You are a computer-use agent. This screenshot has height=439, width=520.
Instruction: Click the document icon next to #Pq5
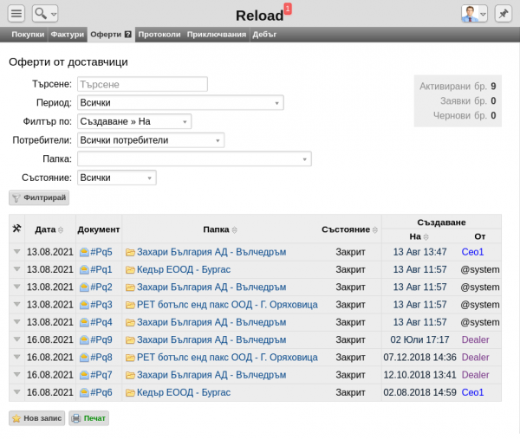click(84, 252)
